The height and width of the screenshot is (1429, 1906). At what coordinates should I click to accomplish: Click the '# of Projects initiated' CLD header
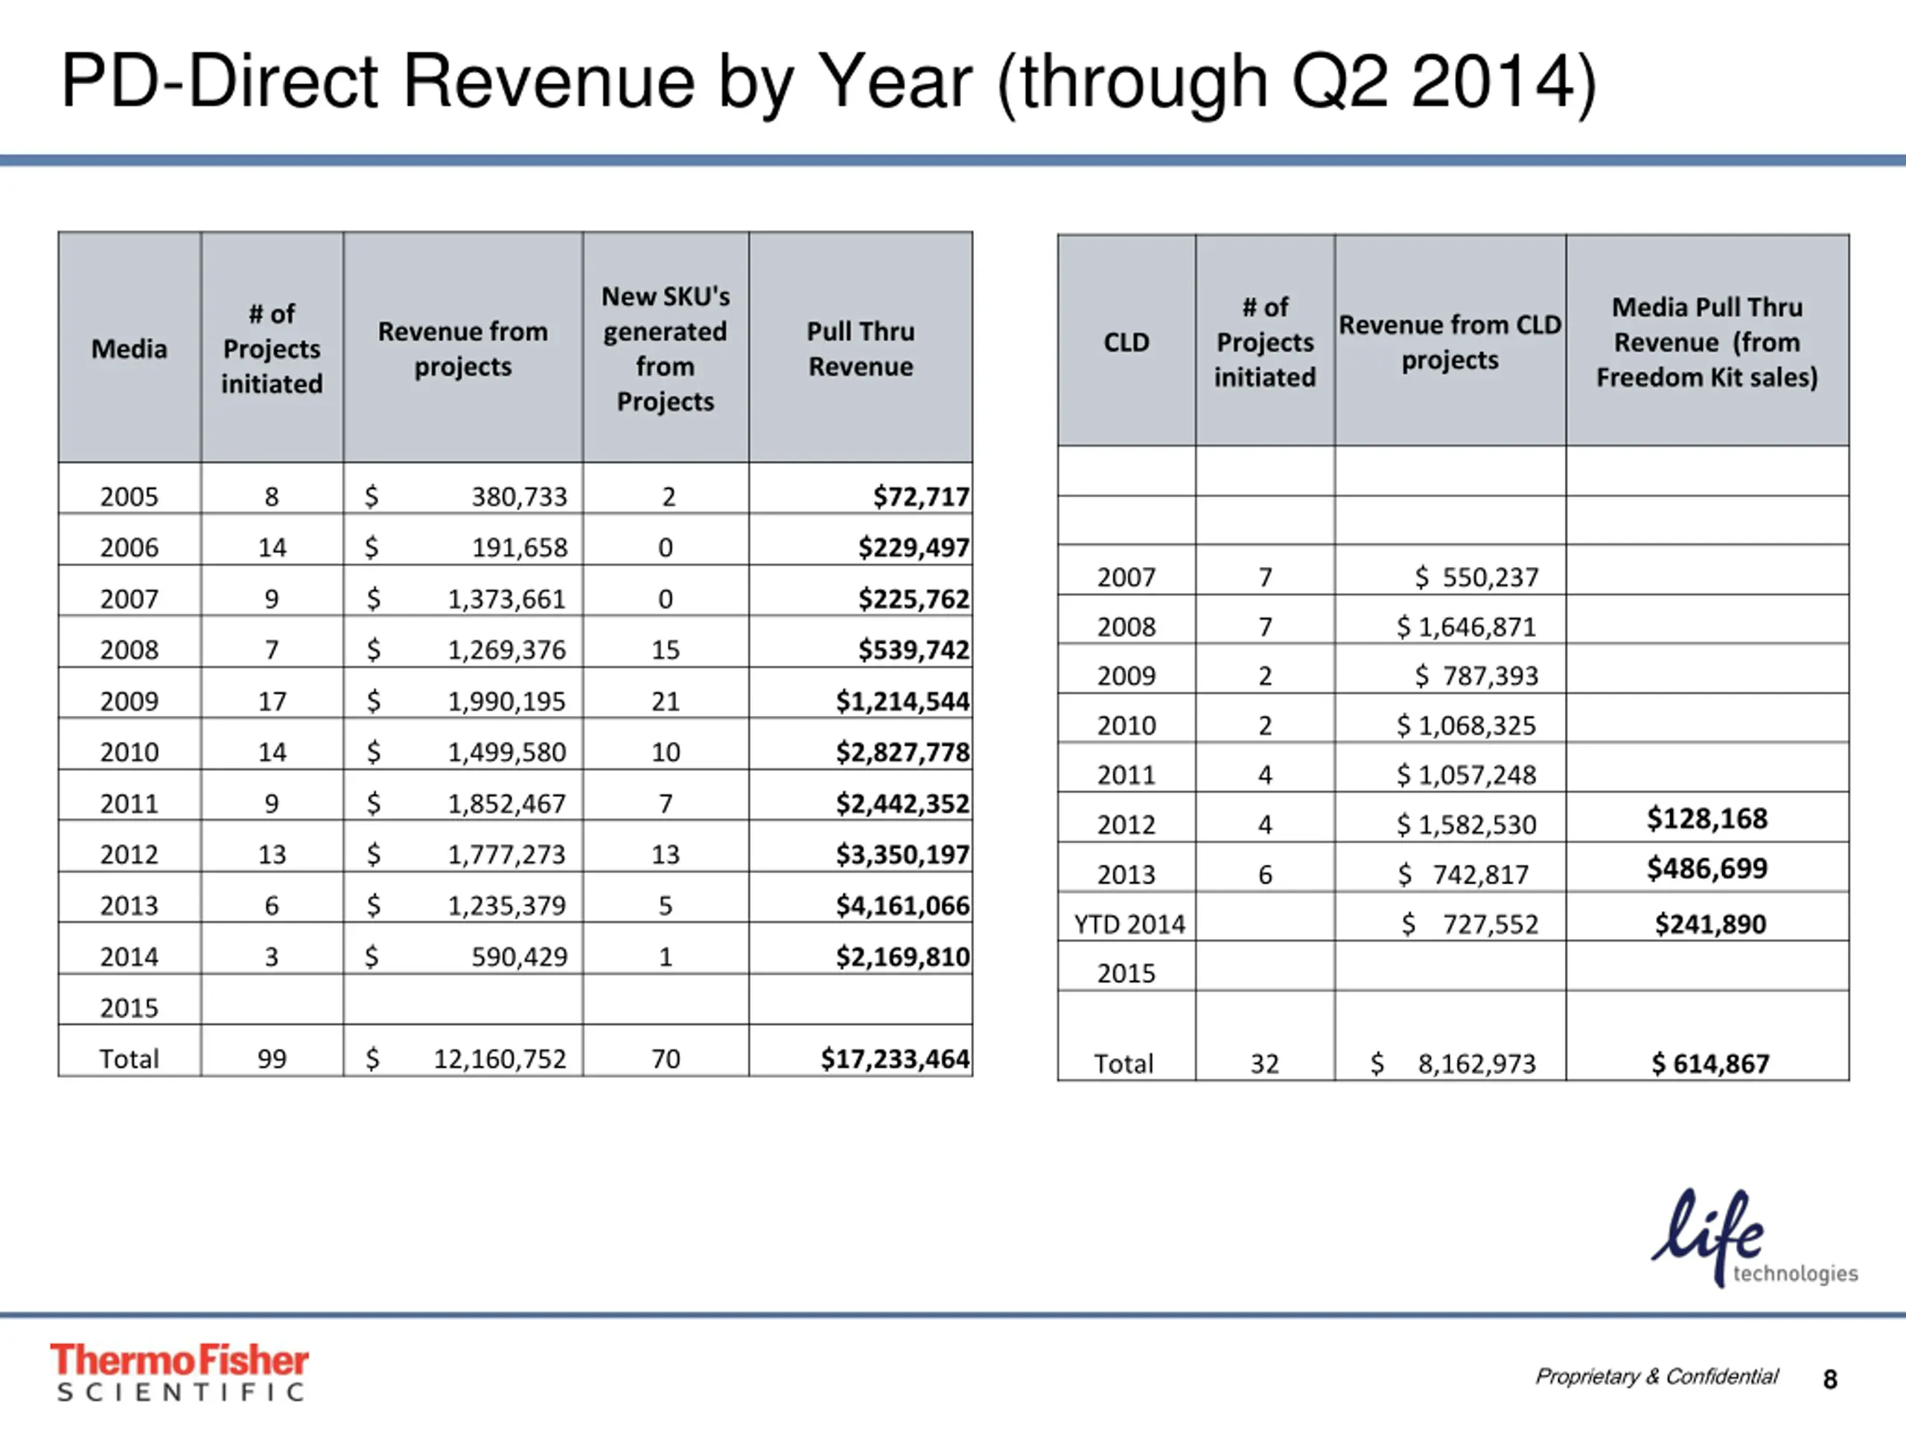point(1265,342)
